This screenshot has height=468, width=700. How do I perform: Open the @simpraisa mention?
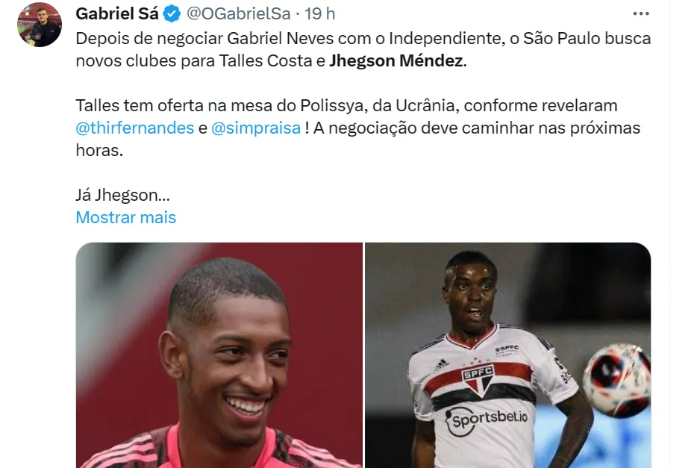(x=256, y=128)
